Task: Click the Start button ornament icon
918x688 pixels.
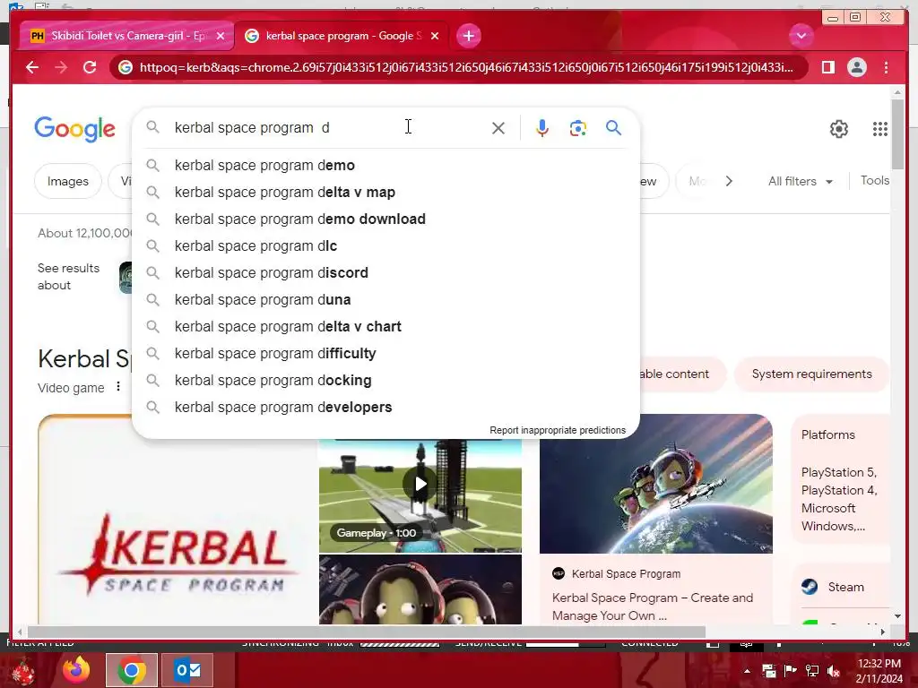Action: tap(23, 672)
